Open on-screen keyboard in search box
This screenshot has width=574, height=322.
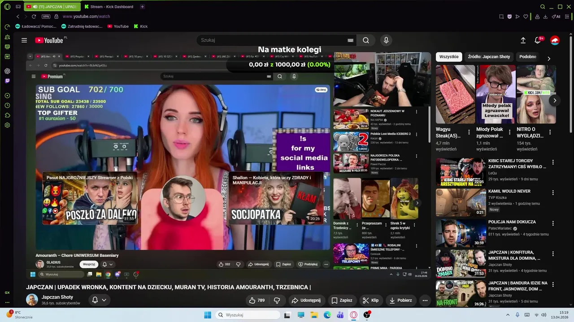(350, 40)
